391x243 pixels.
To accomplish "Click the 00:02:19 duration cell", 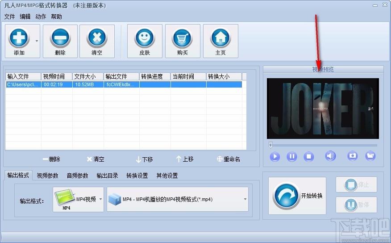I will pyautogui.click(x=57, y=84).
